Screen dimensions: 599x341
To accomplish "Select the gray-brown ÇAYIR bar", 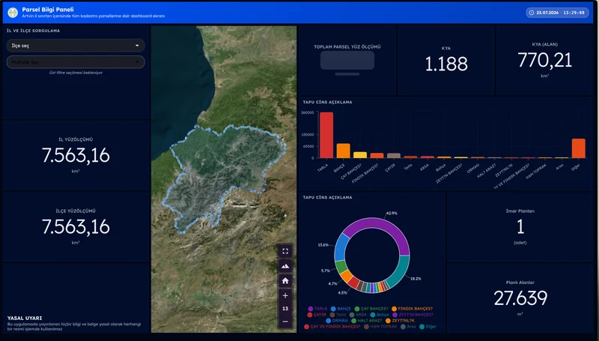I will point(394,156).
